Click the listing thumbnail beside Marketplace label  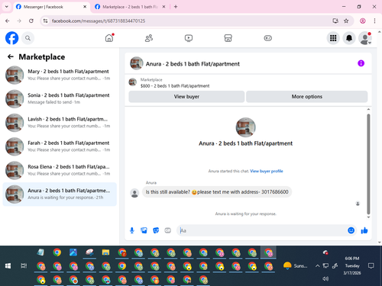[133, 82]
